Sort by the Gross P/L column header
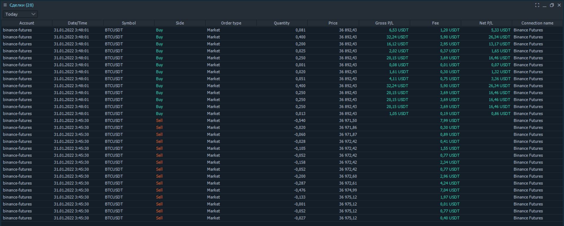This screenshot has width=564, height=226. (x=384, y=23)
